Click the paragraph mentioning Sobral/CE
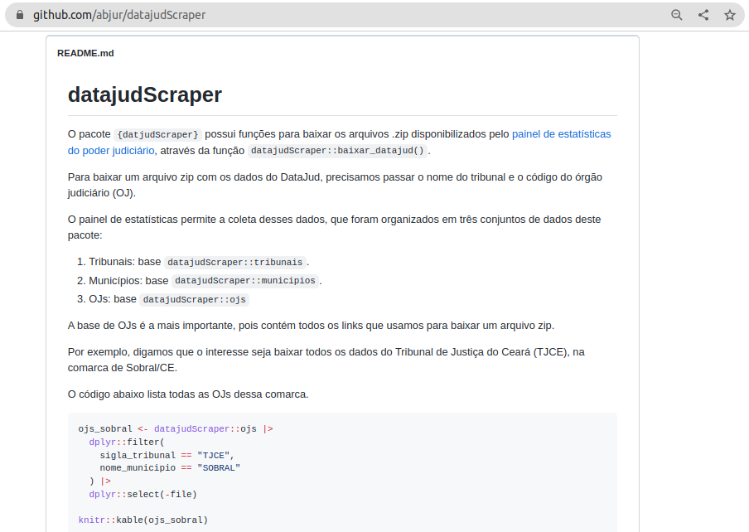This screenshot has height=532, width=749. click(x=326, y=360)
